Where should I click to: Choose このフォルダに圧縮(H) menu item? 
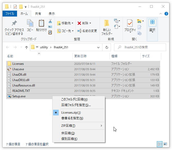tap(79, 99)
